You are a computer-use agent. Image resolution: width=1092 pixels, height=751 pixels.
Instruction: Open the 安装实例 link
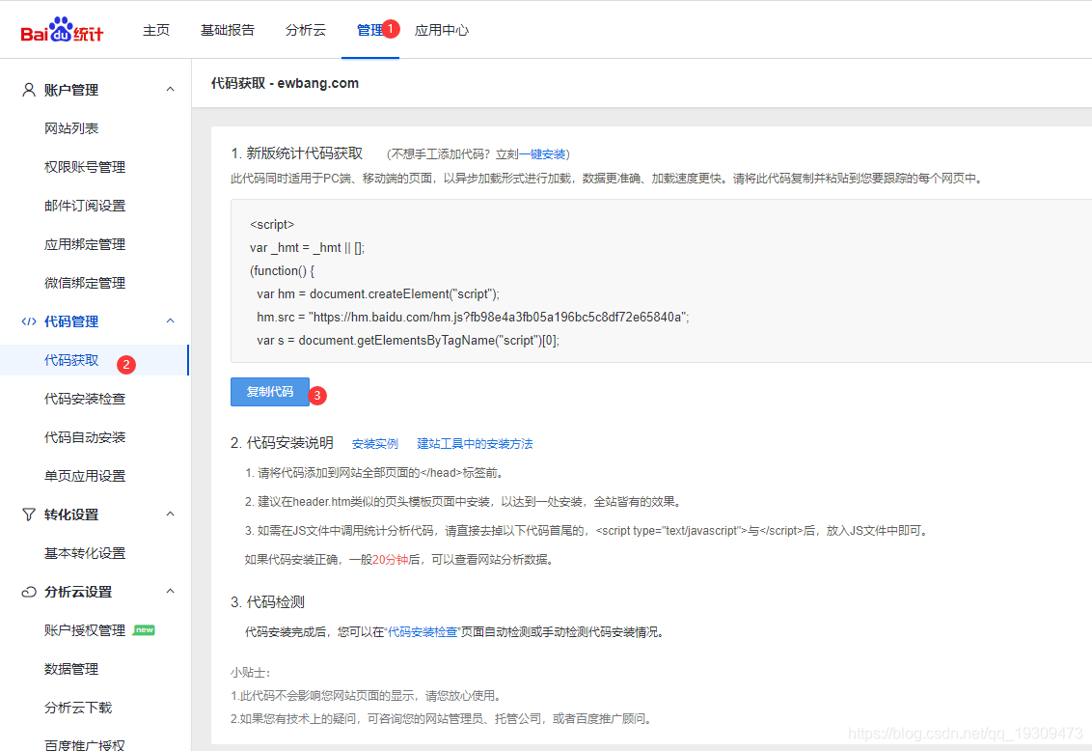click(375, 443)
